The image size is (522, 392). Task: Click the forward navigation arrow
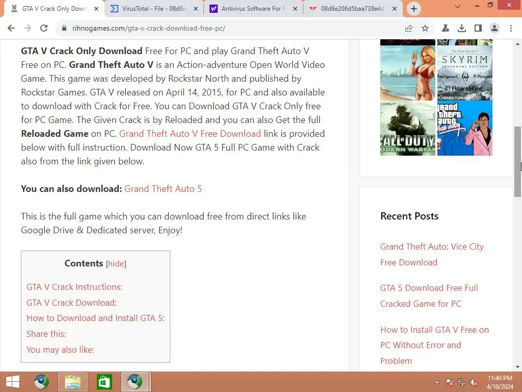28,29
